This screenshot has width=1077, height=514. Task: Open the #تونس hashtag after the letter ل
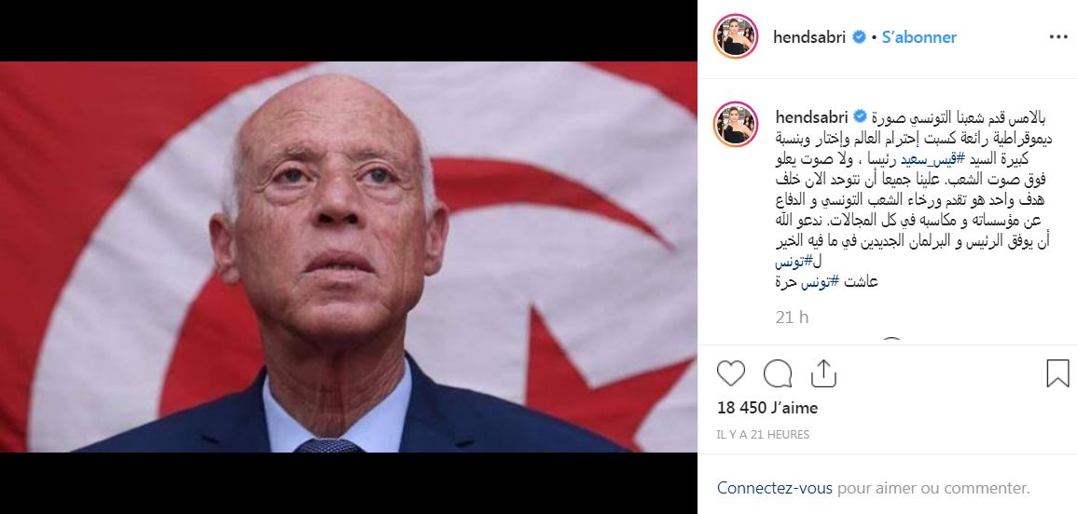coord(794,262)
